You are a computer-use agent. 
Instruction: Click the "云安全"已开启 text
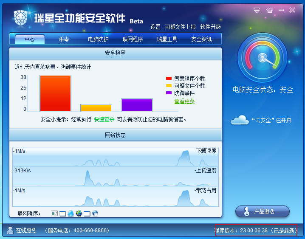tap(271, 120)
